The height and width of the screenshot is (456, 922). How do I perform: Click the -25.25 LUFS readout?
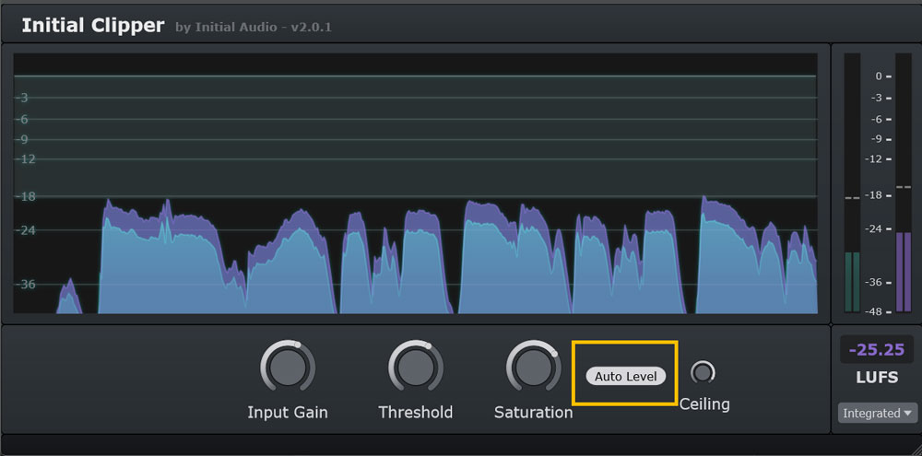coord(877,350)
